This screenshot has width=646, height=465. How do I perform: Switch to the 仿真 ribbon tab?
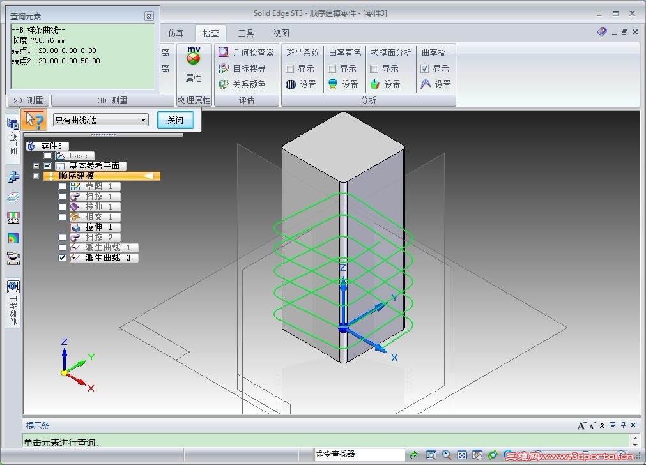pos(176,33)
